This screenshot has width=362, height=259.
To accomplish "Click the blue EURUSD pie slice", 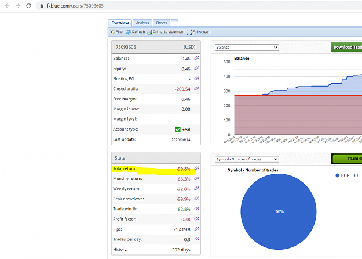I will click(x=279, y=211).
